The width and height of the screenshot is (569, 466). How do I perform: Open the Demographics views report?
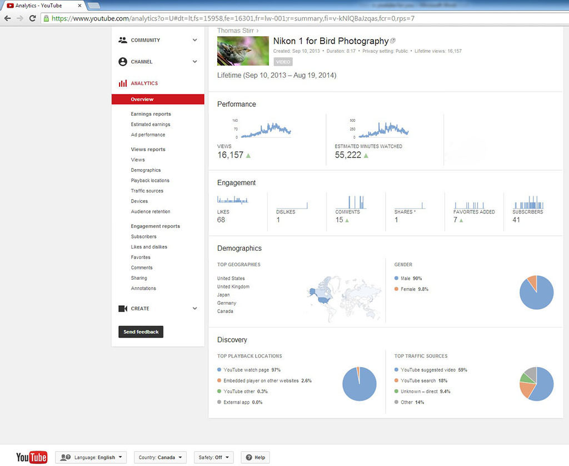pos(146,170)
